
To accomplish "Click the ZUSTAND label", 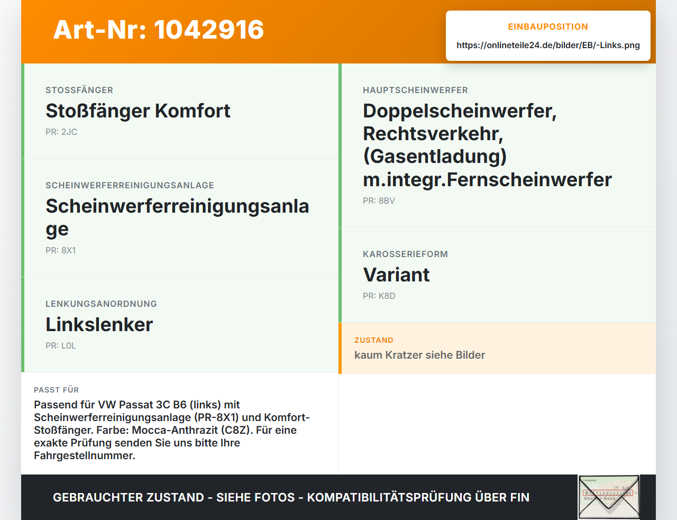I will point(374,340).
